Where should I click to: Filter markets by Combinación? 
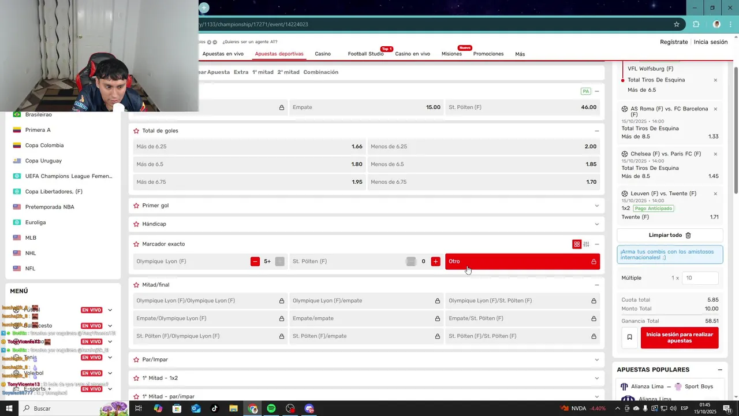pos(321,72)
